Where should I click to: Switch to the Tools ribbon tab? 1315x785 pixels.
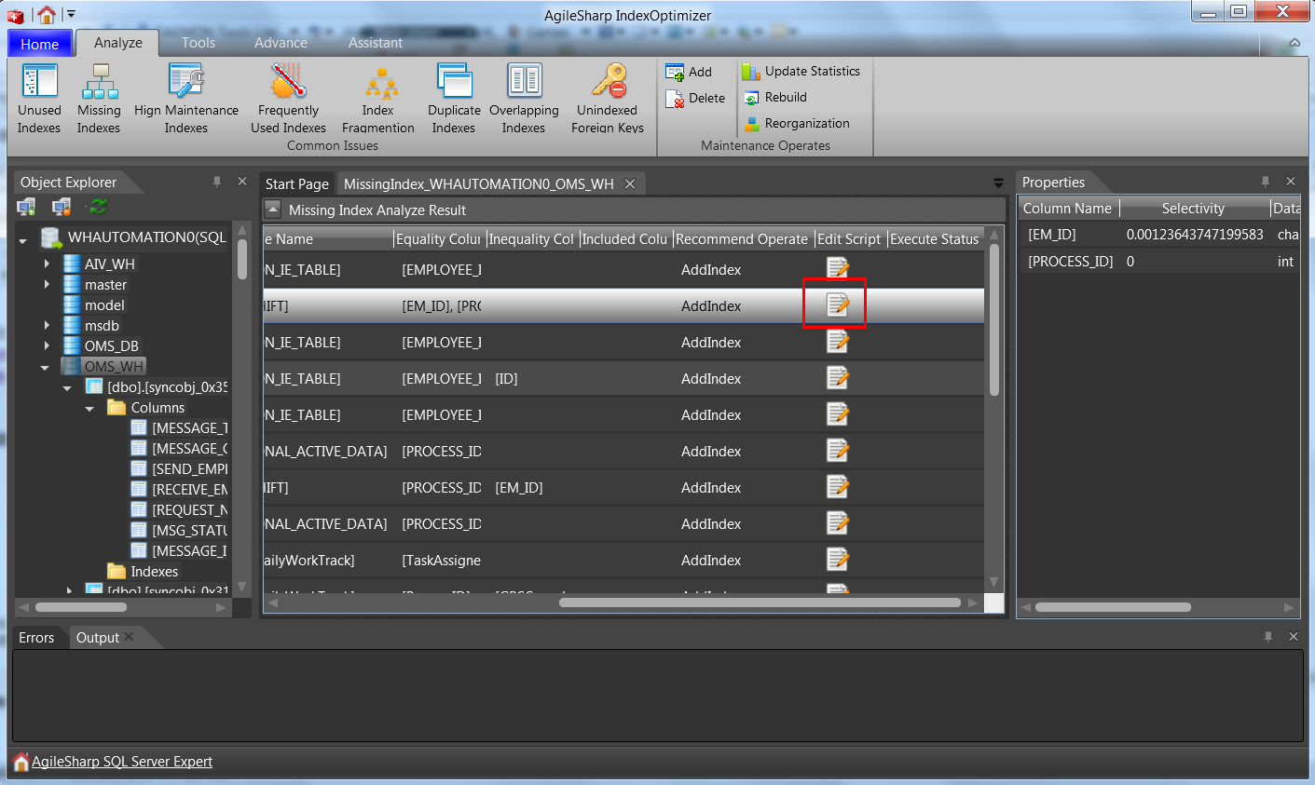click(199, 43)
